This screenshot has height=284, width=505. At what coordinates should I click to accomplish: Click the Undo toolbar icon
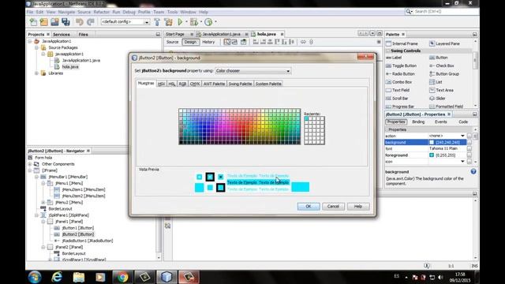(79, 22)
